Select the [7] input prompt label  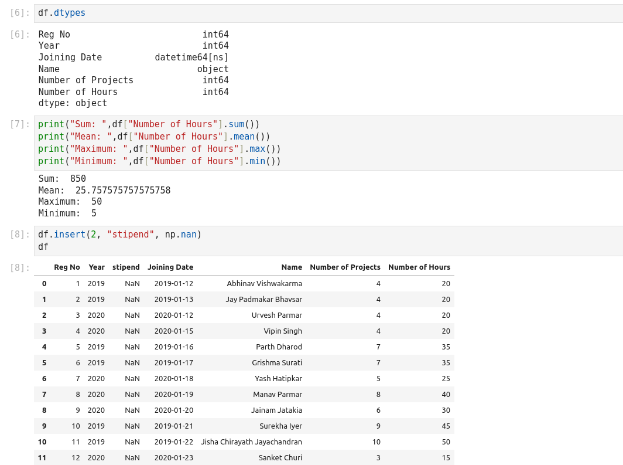20,124
